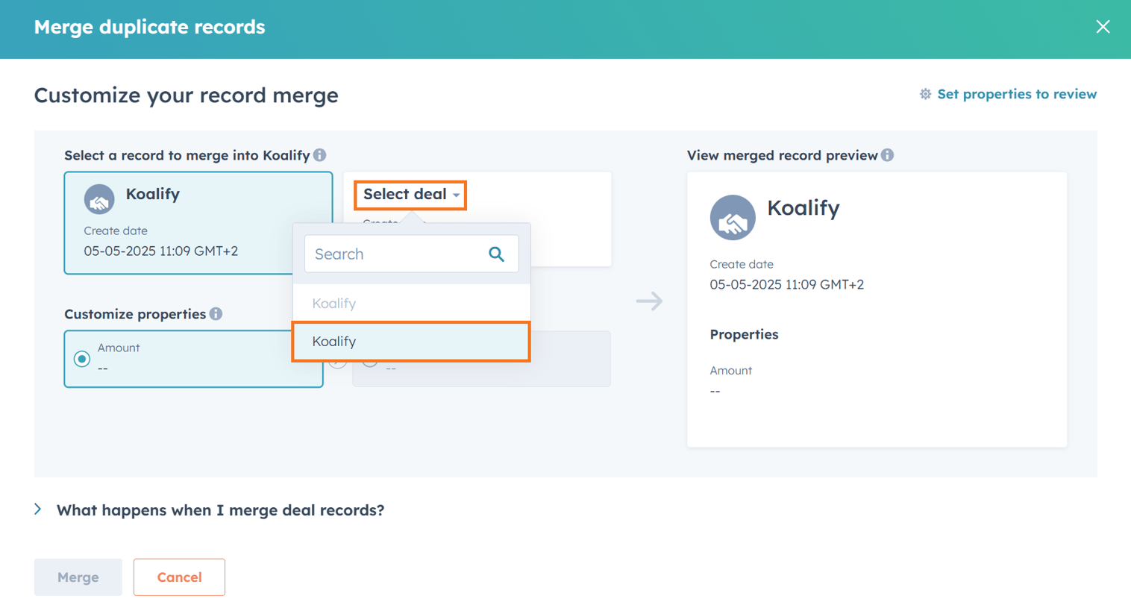Screen dimensions: 1131x599
Task: Open Set properties to review
Action: point(1016,93)
